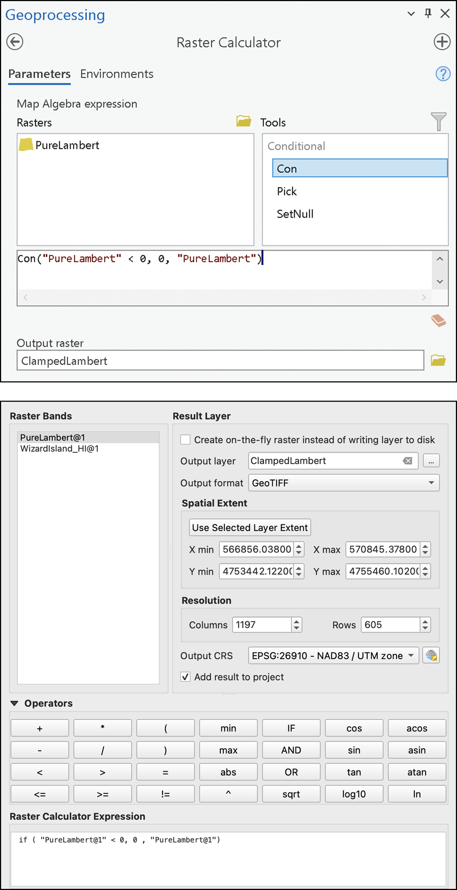Viewport: 457px width, 890px height.
Task: Insert the not-equal operator
Action: tap(166, 794)
